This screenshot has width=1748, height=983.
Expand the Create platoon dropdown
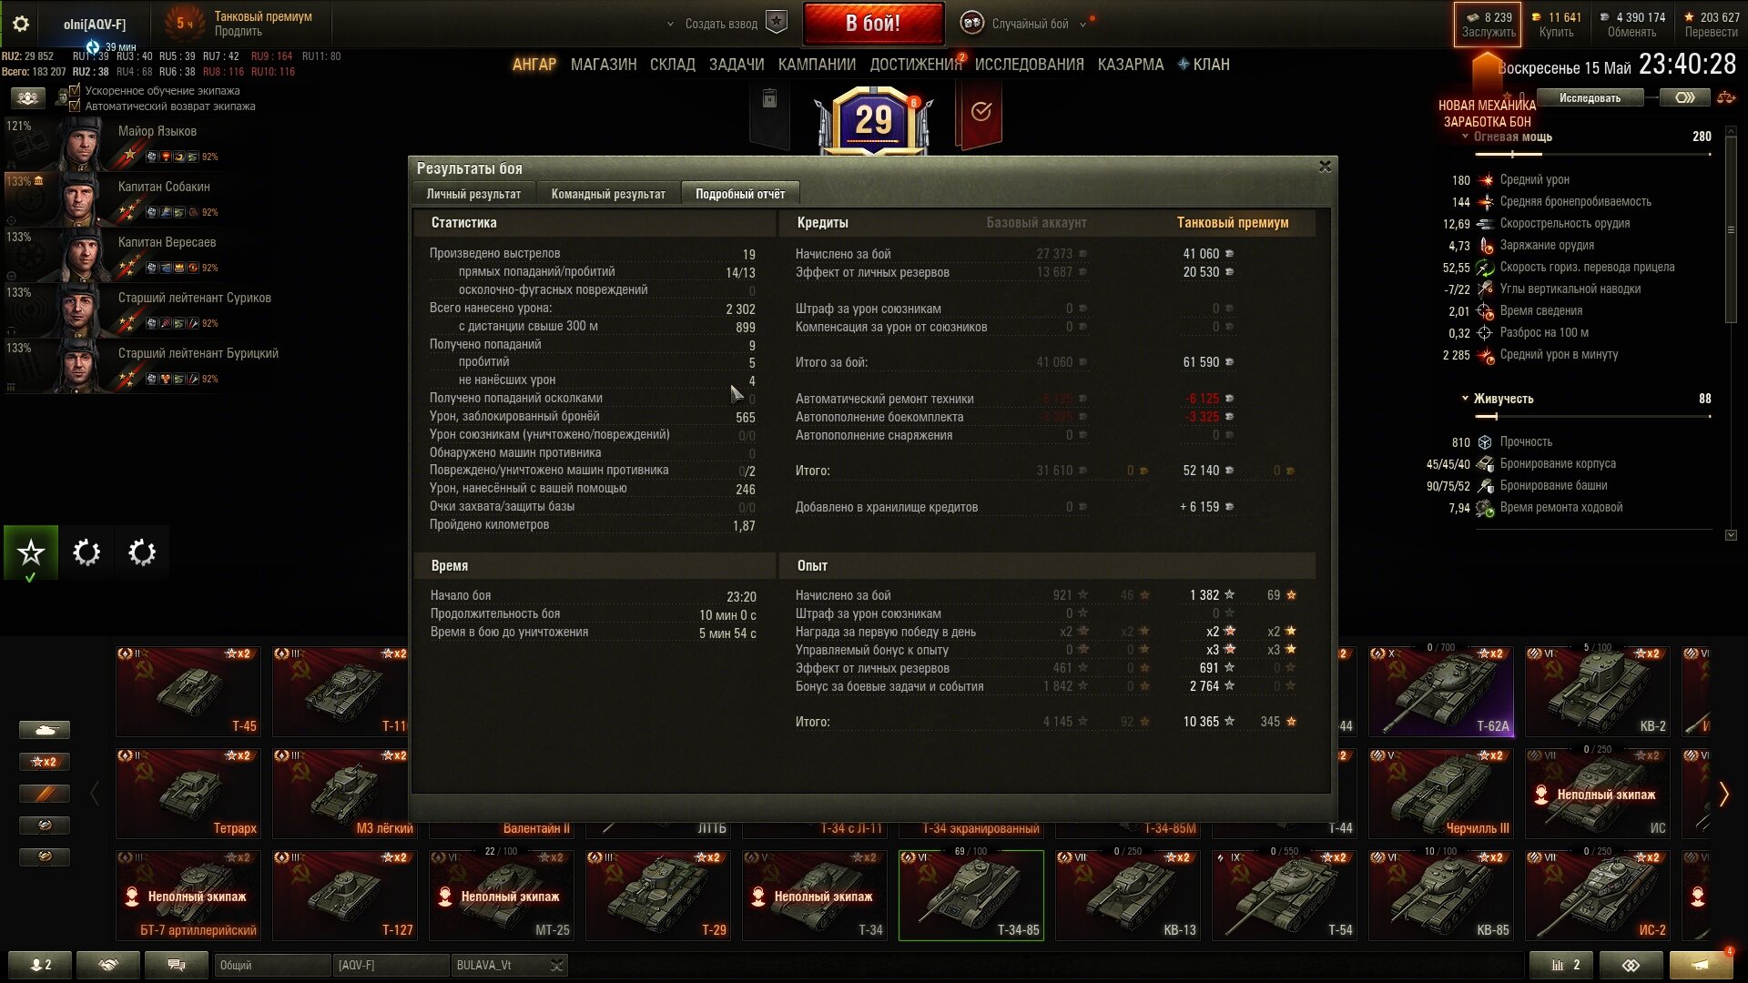[671, 25]
